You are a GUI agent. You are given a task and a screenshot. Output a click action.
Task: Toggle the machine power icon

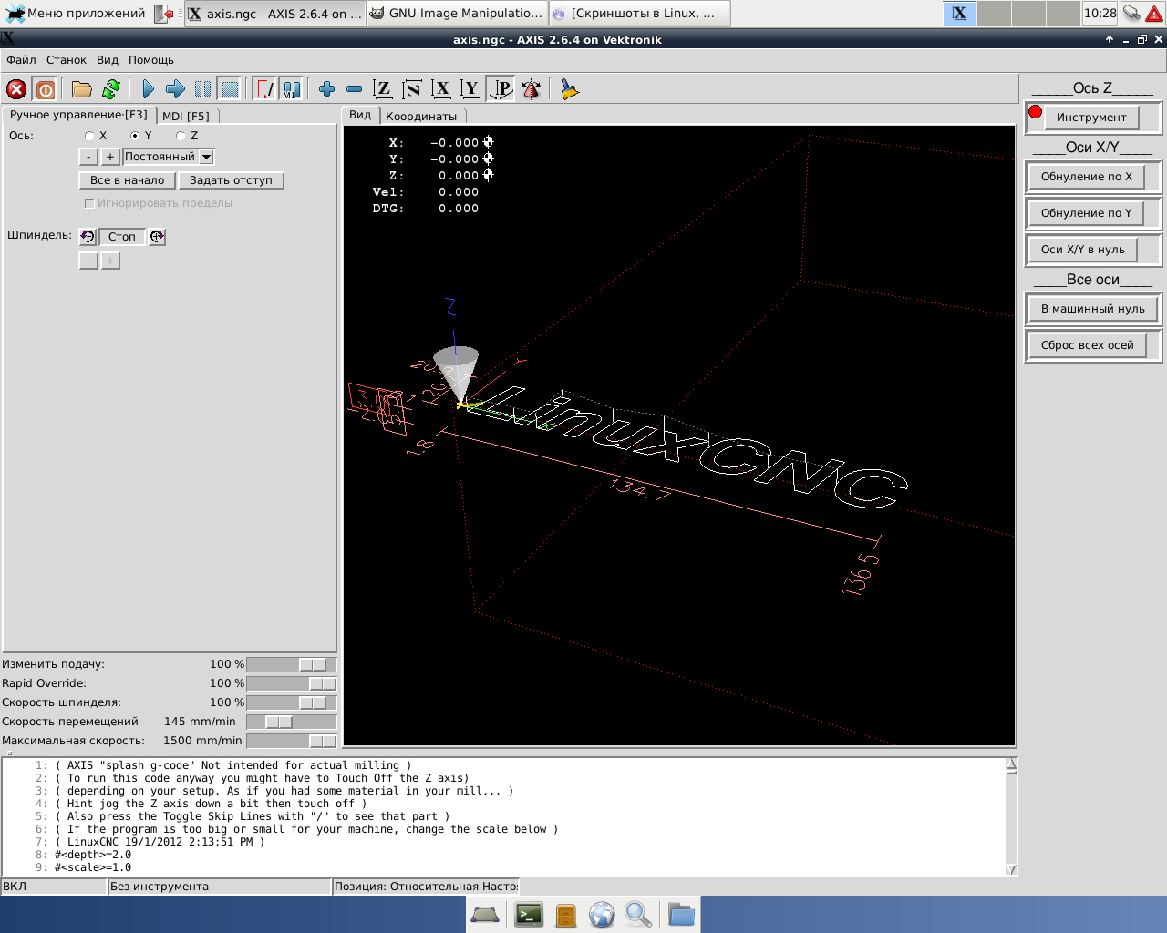click(45, 89)
